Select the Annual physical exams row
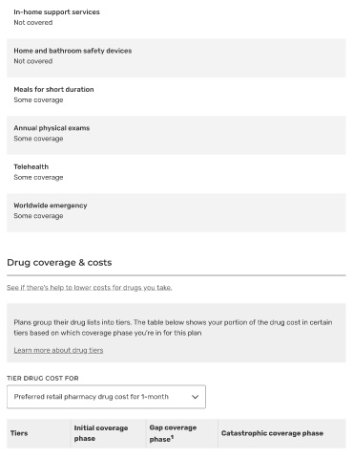Viewport: 353px width, 459px height. (176, 135)
